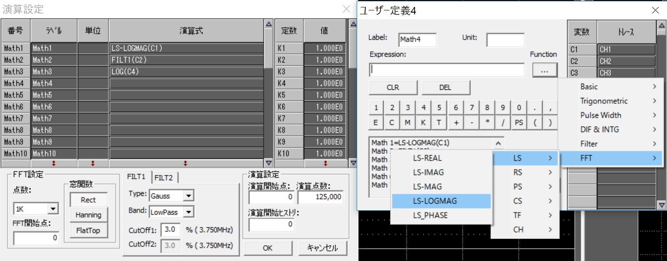Screen dimensions: 667x261
Task: Insert the multiplication operator from the keypad
Action: pyautogui.click(x=486, y=122)
